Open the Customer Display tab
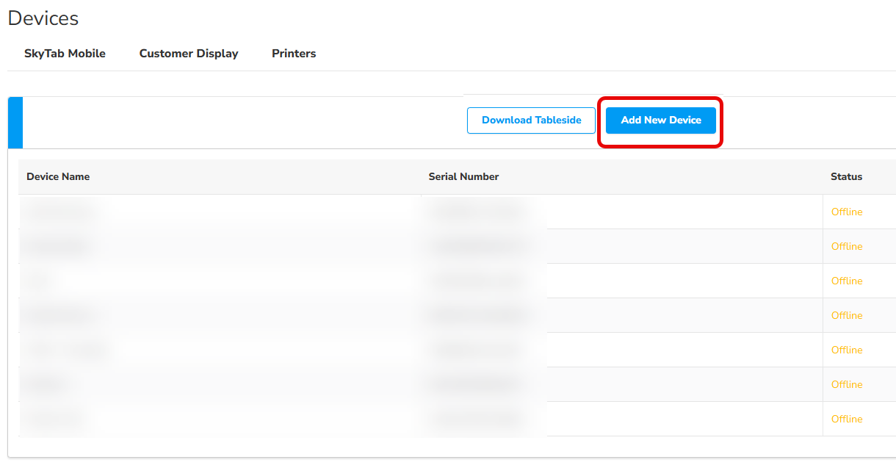The width and height of the screenshot is (896, 468). [x=189, y=54]
